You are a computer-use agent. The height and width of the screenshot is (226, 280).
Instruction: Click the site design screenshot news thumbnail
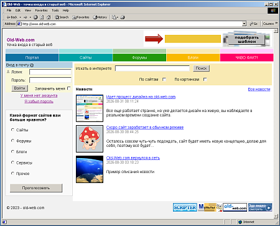click(x=90, y=108)
